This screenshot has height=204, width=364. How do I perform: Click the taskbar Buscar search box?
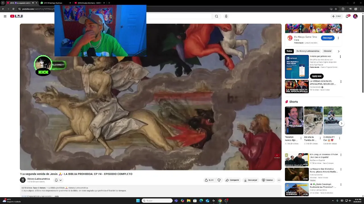[157, 201]
